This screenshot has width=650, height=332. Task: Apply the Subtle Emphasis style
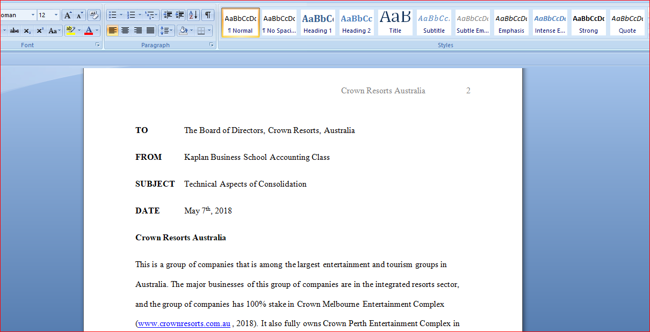472,23
